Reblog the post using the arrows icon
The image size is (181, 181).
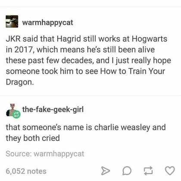[x=148, y=171]
